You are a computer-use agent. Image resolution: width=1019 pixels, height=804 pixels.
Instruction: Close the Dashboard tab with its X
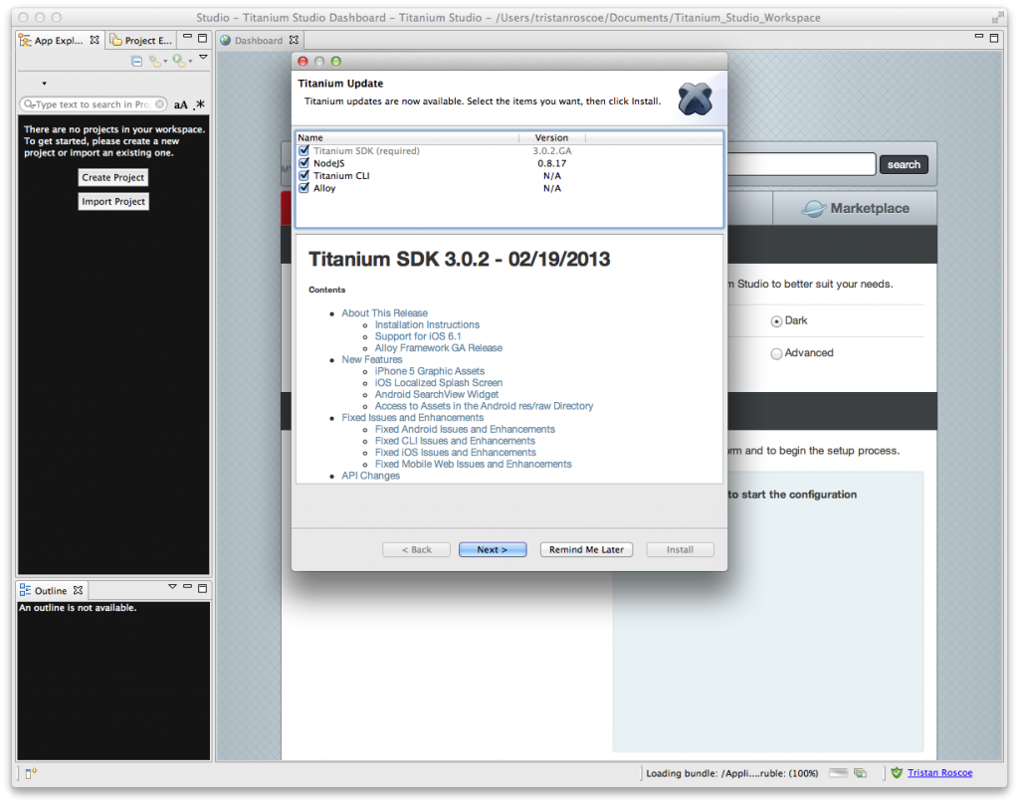point(294,40)
